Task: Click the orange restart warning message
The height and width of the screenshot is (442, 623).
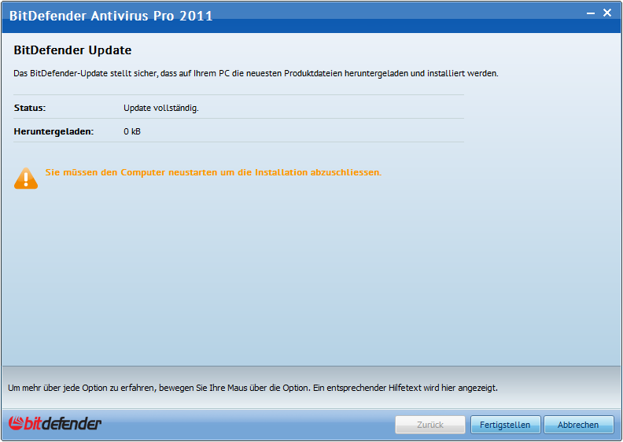Action: [213, 172]
